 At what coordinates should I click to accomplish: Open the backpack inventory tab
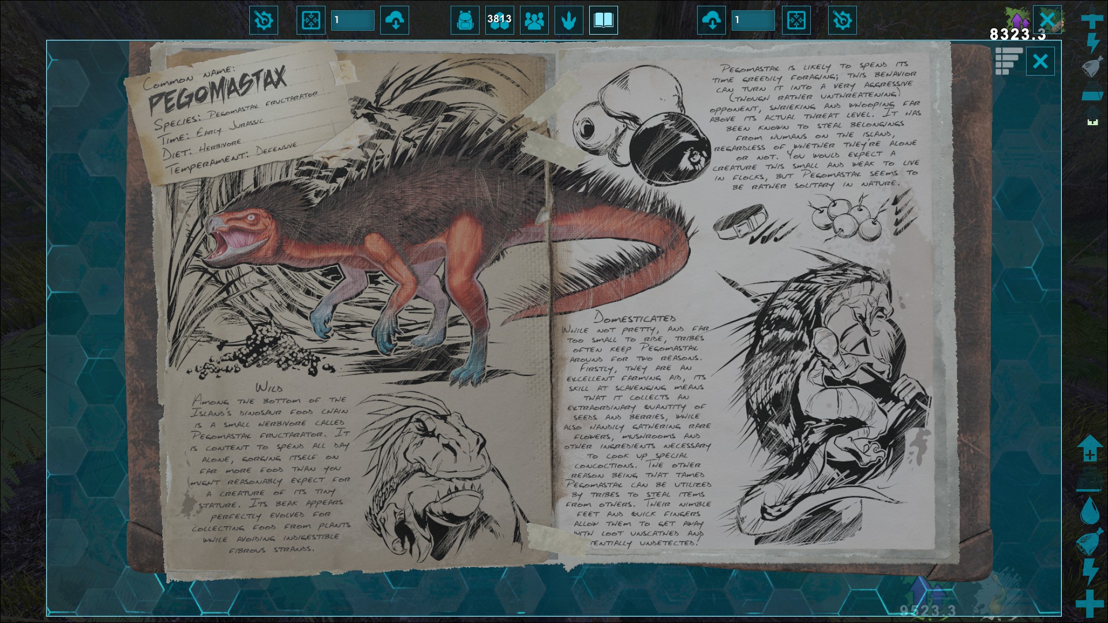(x=465, y=21)
